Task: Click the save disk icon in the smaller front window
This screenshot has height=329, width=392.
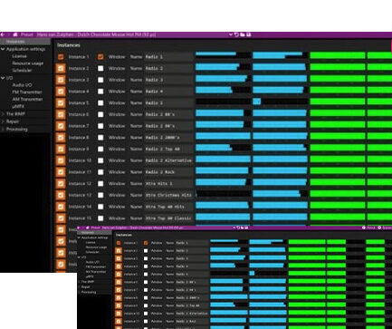Action: click(x=246, y=227)
